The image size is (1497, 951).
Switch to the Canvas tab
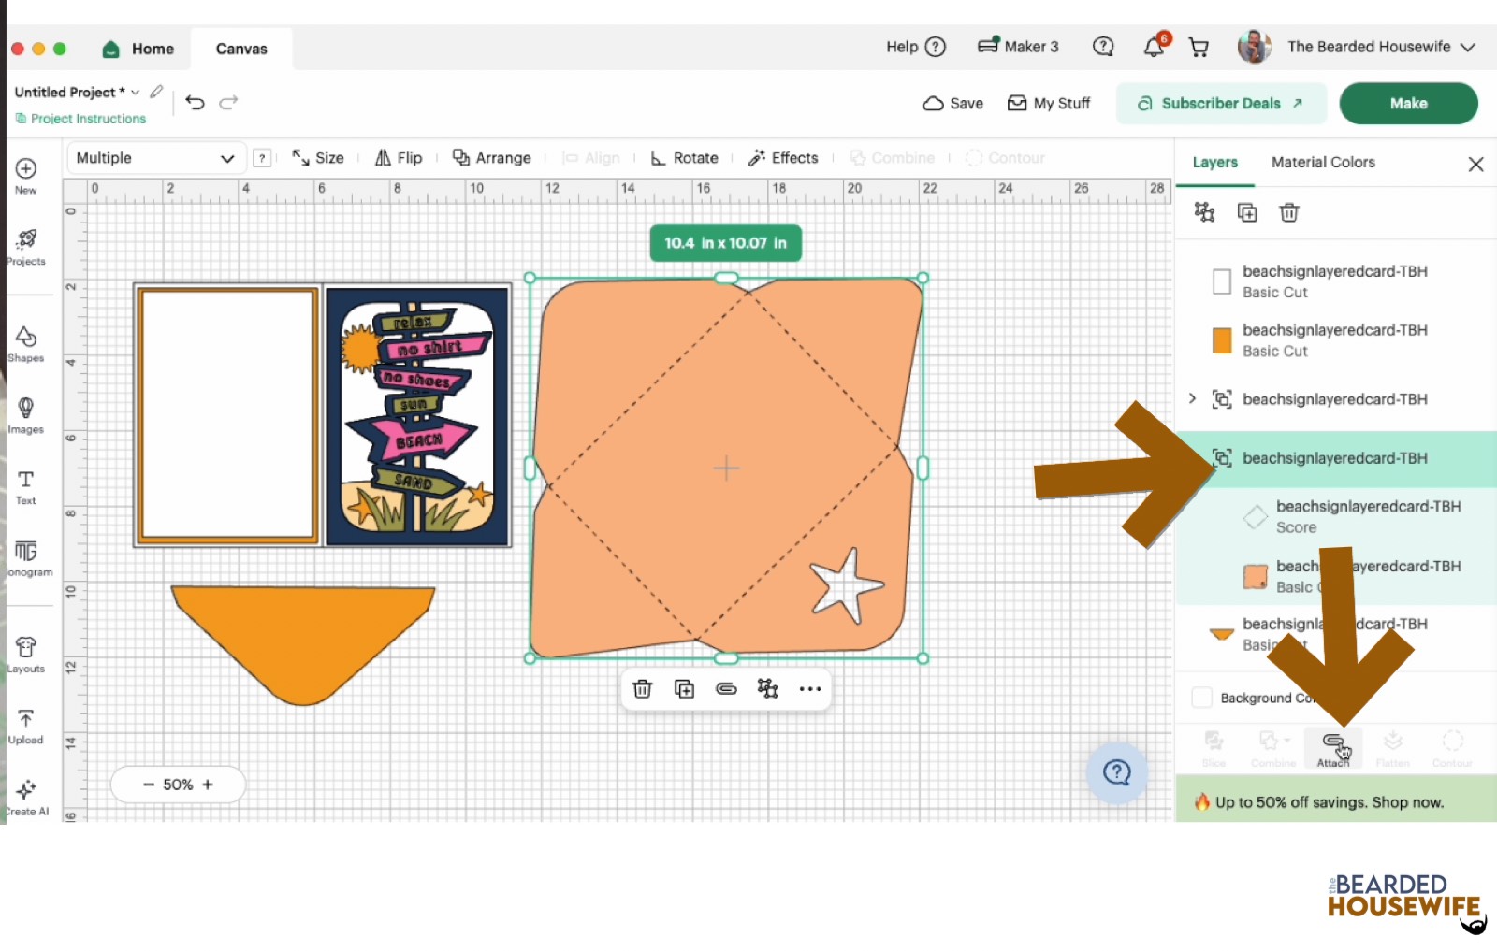pyautogui.click(x=241, y=49)
